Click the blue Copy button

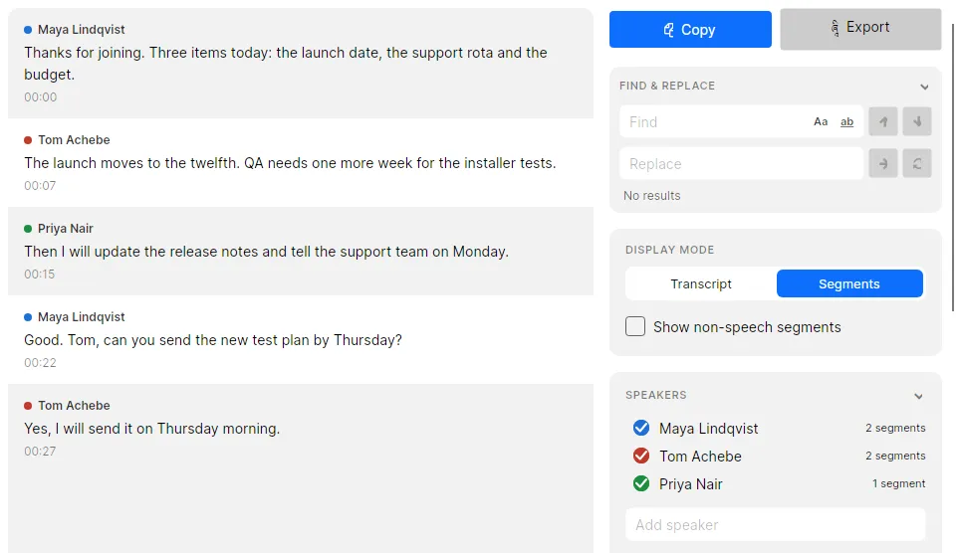point(690,30)
